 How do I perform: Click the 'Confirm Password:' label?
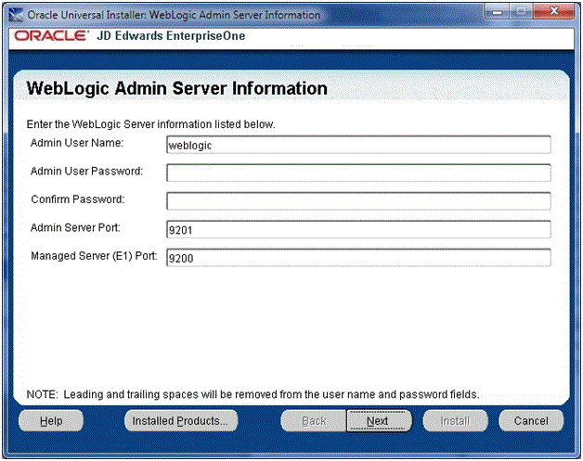tap(78, 199)
